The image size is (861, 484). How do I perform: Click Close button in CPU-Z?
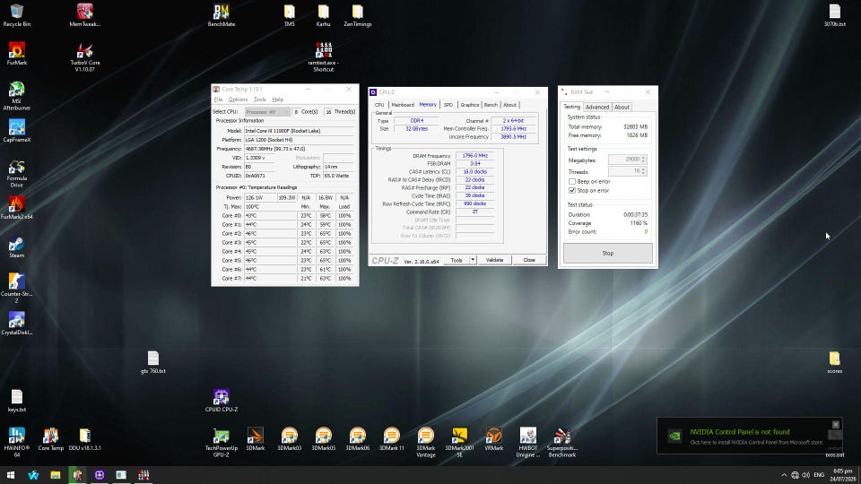pos(529,260)
